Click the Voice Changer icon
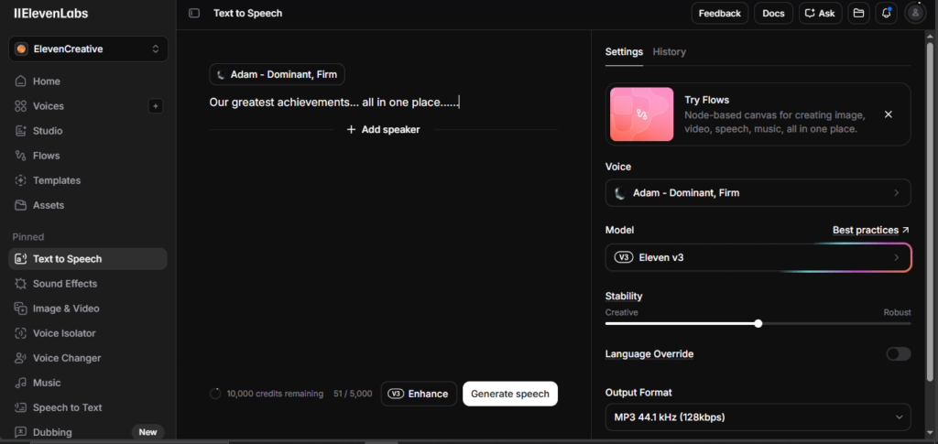The image size is (938, 444). (x=21, y=358)
